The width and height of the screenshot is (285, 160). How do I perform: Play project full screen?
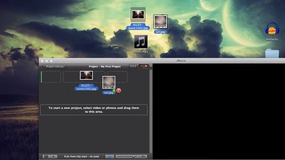46,156
